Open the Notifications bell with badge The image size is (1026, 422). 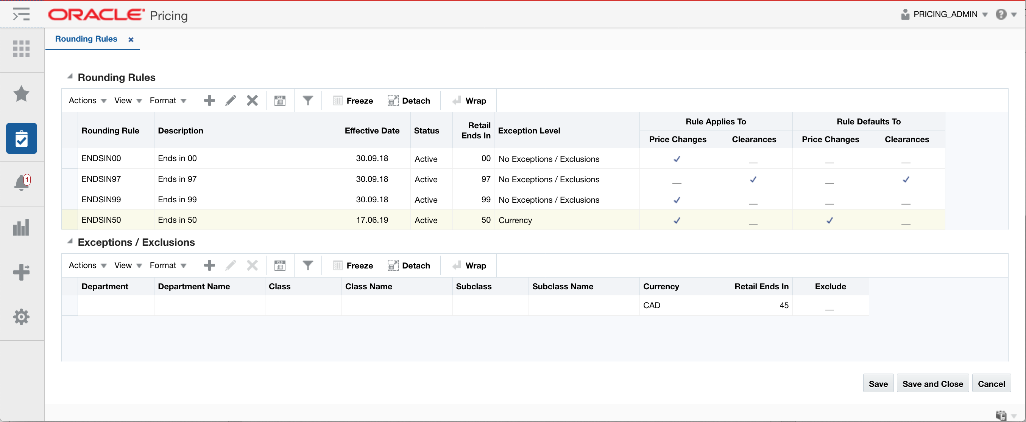[x=22, y=183]
